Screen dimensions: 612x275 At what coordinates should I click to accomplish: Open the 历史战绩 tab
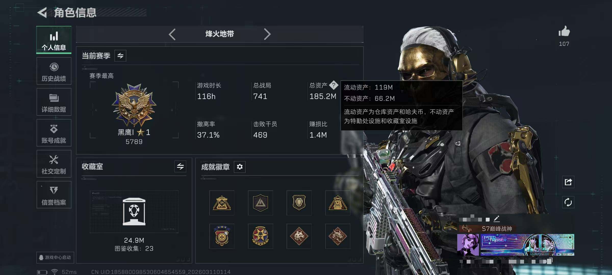tap(54, 71)
